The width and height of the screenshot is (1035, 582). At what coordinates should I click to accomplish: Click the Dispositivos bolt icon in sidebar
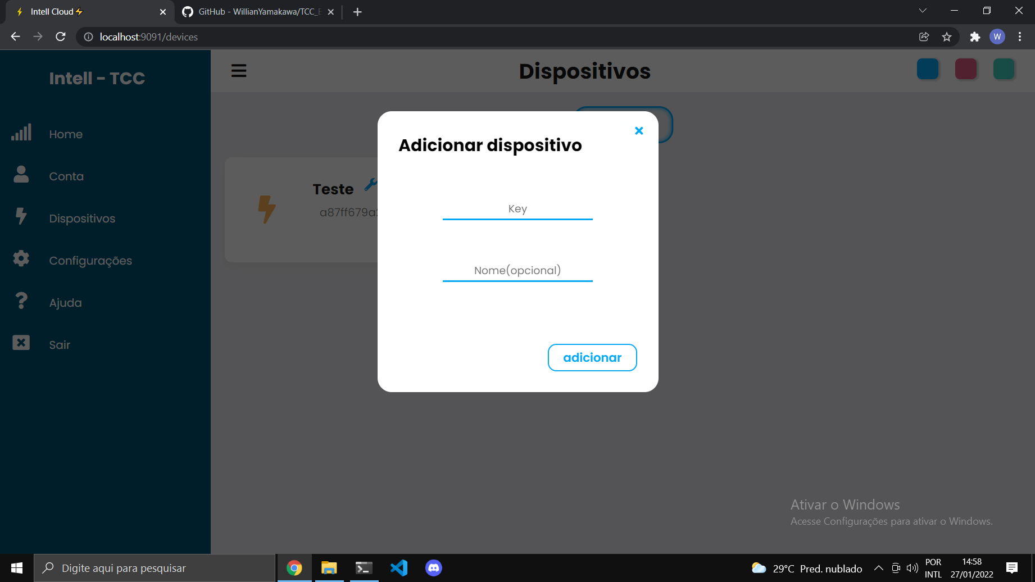point(21,216)
